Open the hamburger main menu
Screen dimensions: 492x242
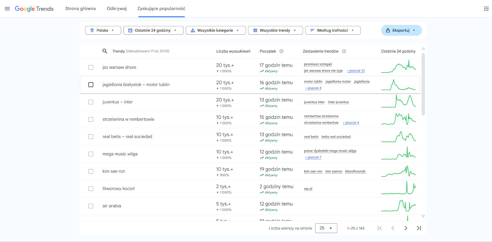click(x=7, y=9)
